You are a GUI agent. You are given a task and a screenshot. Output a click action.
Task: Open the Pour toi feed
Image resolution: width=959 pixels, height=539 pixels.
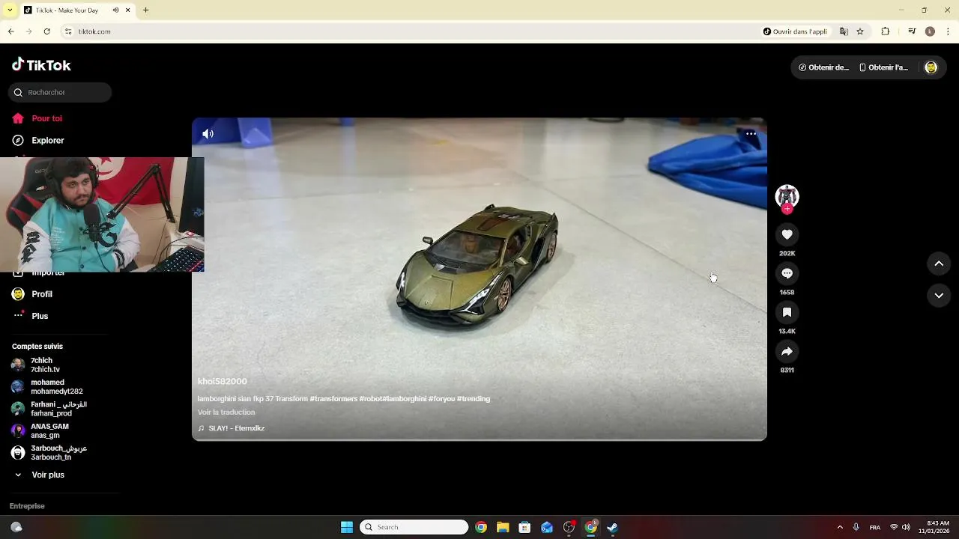click(37, 118)
